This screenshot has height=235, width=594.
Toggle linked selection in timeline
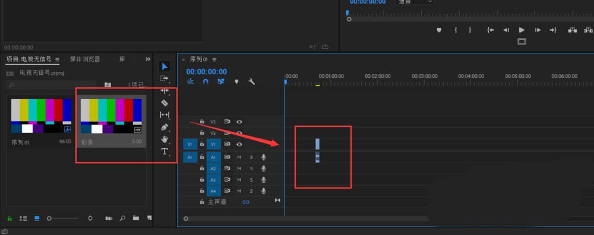221,81
